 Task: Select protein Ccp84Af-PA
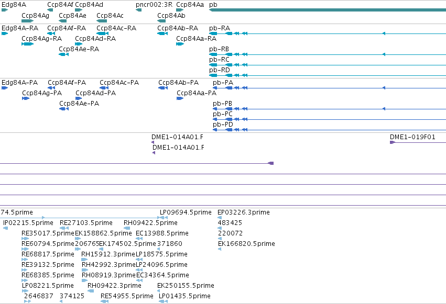point(67,83)
